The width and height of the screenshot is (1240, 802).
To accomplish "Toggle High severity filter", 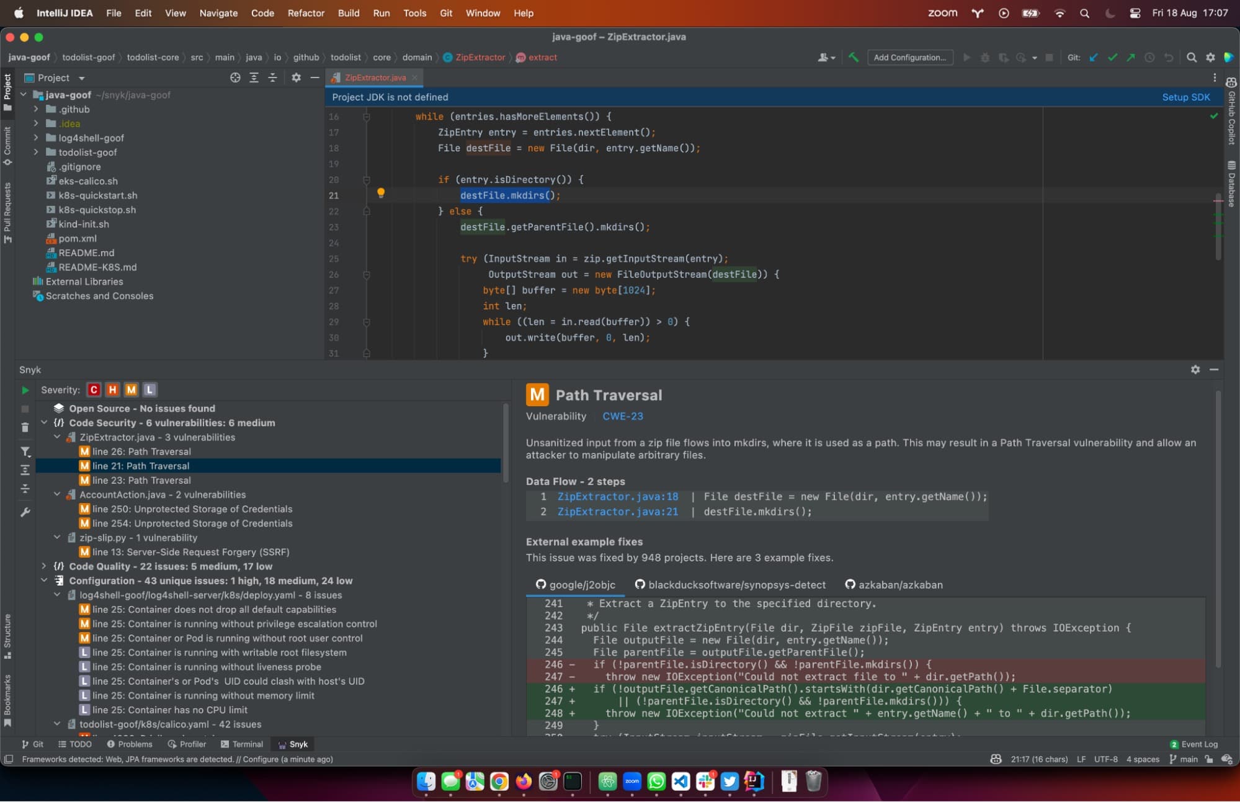I will tap(112, 390).
